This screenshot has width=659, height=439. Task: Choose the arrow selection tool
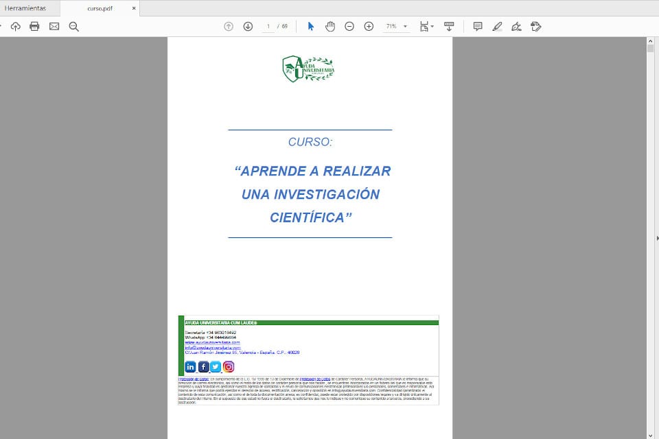(x=310, y=26)
